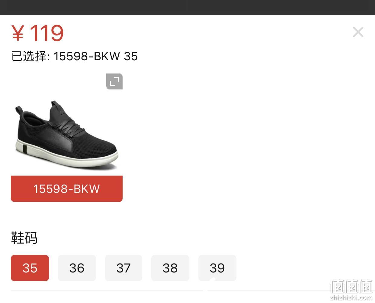This screenshot has height=303, width=375.
Task: Click the red 119 price number
Action: pyautogui.click(x=47, y=33)
